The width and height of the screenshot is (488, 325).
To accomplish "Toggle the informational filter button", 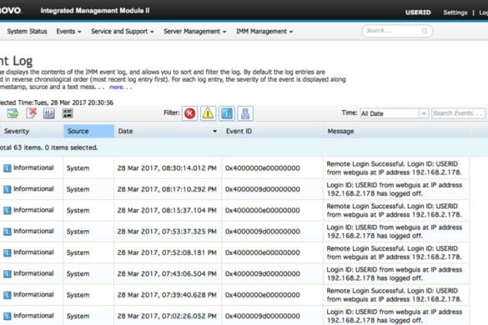I will pos(227,113).
